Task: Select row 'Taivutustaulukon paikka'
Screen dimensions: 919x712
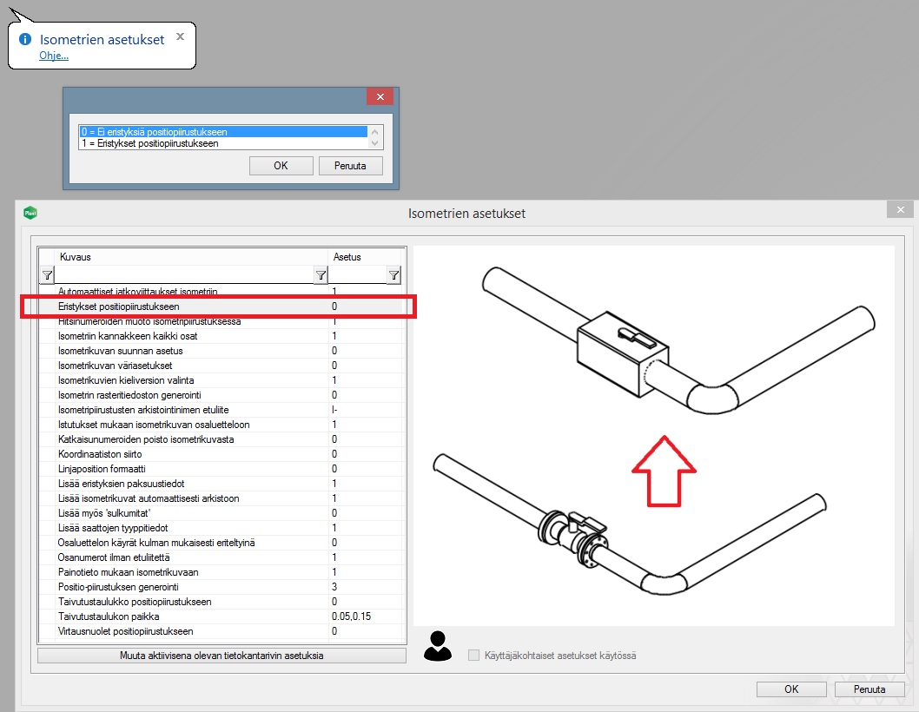Action: click(221, 616)
